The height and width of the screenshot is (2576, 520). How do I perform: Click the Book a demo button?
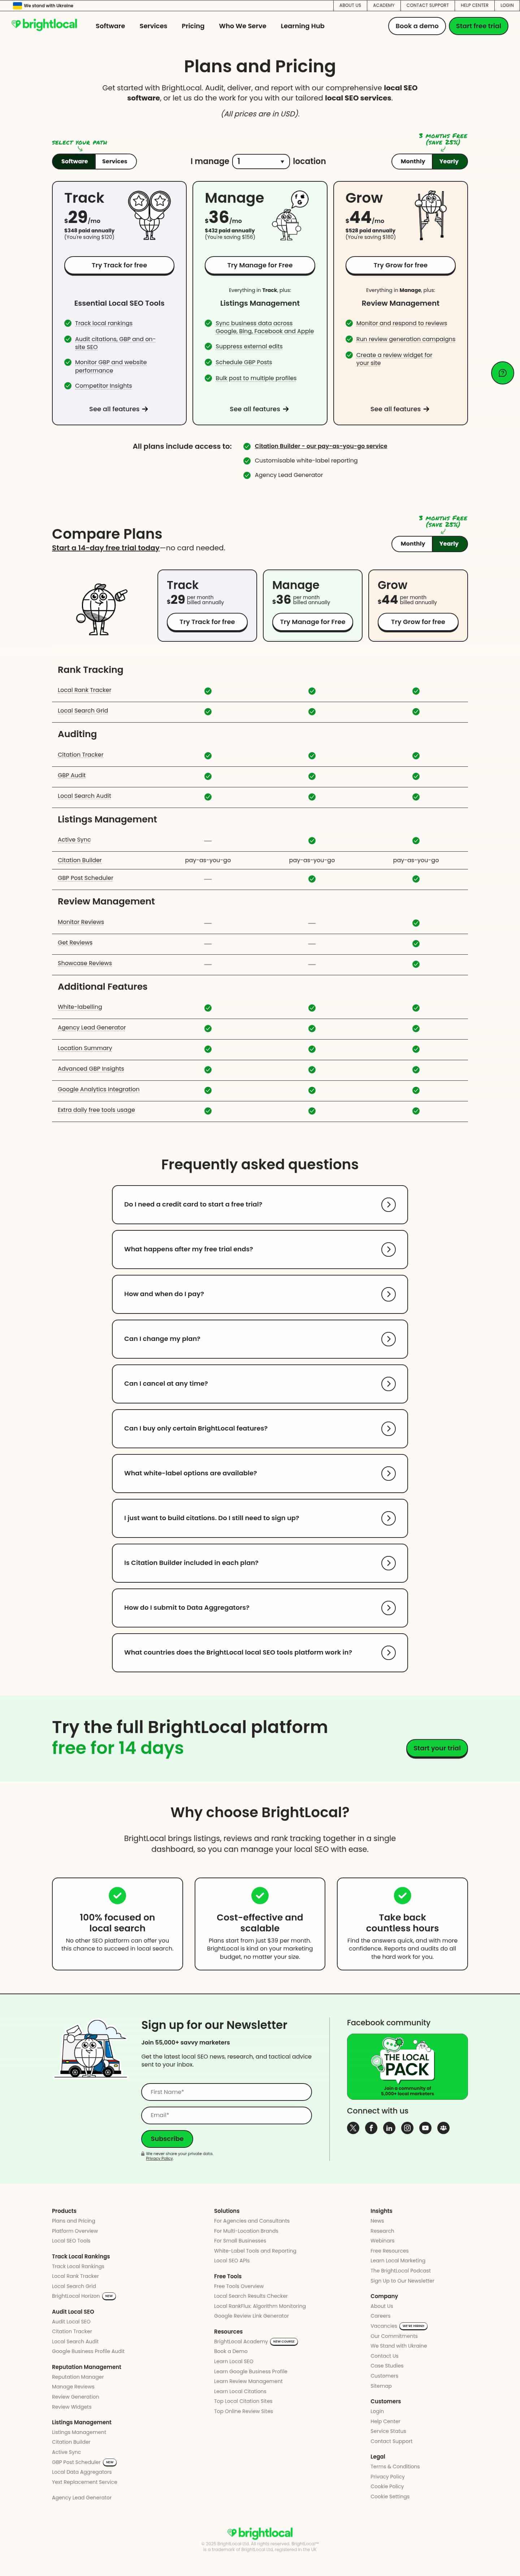pyautogui.click(x=416, y=26)
